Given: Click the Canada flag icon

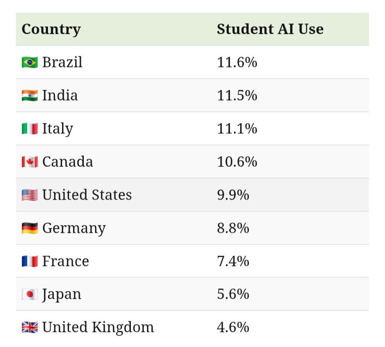Looking at the screenshot, I should tap(30, 162).
